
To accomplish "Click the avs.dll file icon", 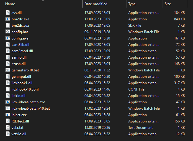I will pos(8,13).
